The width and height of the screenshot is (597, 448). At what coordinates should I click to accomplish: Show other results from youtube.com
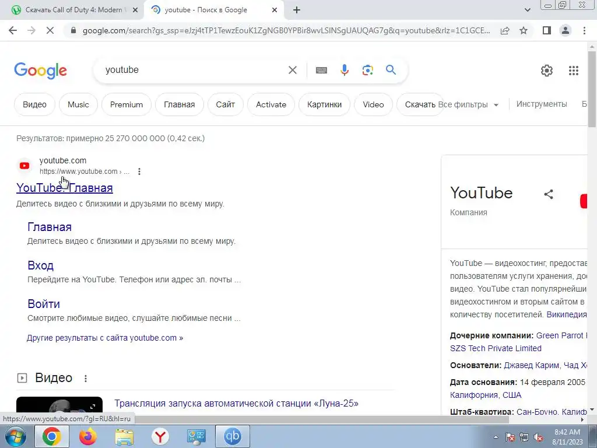coord(105,338)
